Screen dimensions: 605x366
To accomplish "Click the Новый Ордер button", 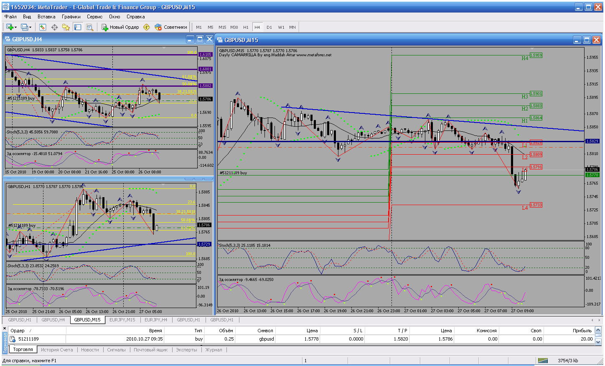I will pos(120,27).
